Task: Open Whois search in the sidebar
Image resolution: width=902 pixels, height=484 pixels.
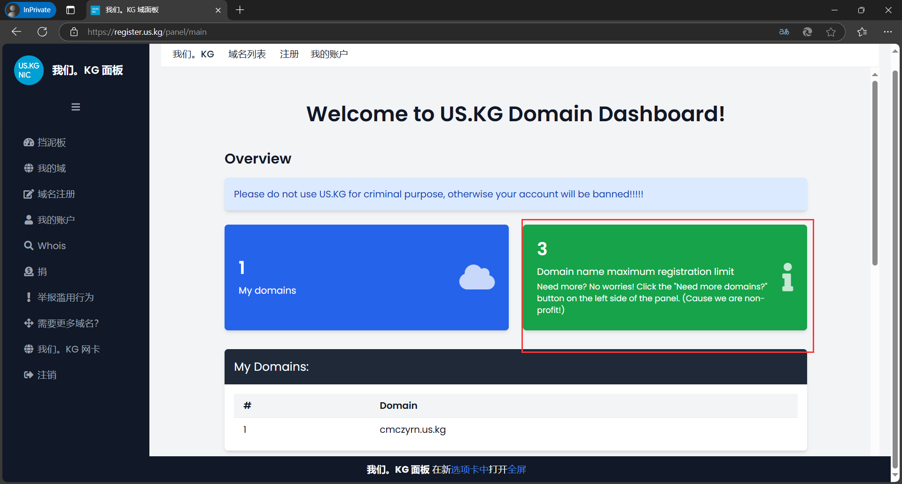Action: (45, 246)
